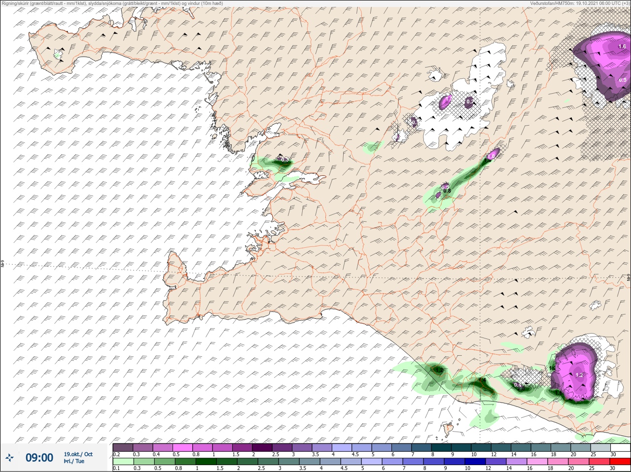Click the lavender 4 swatch in the snow scale
This screenshot has height=472, width=631.
343,447
